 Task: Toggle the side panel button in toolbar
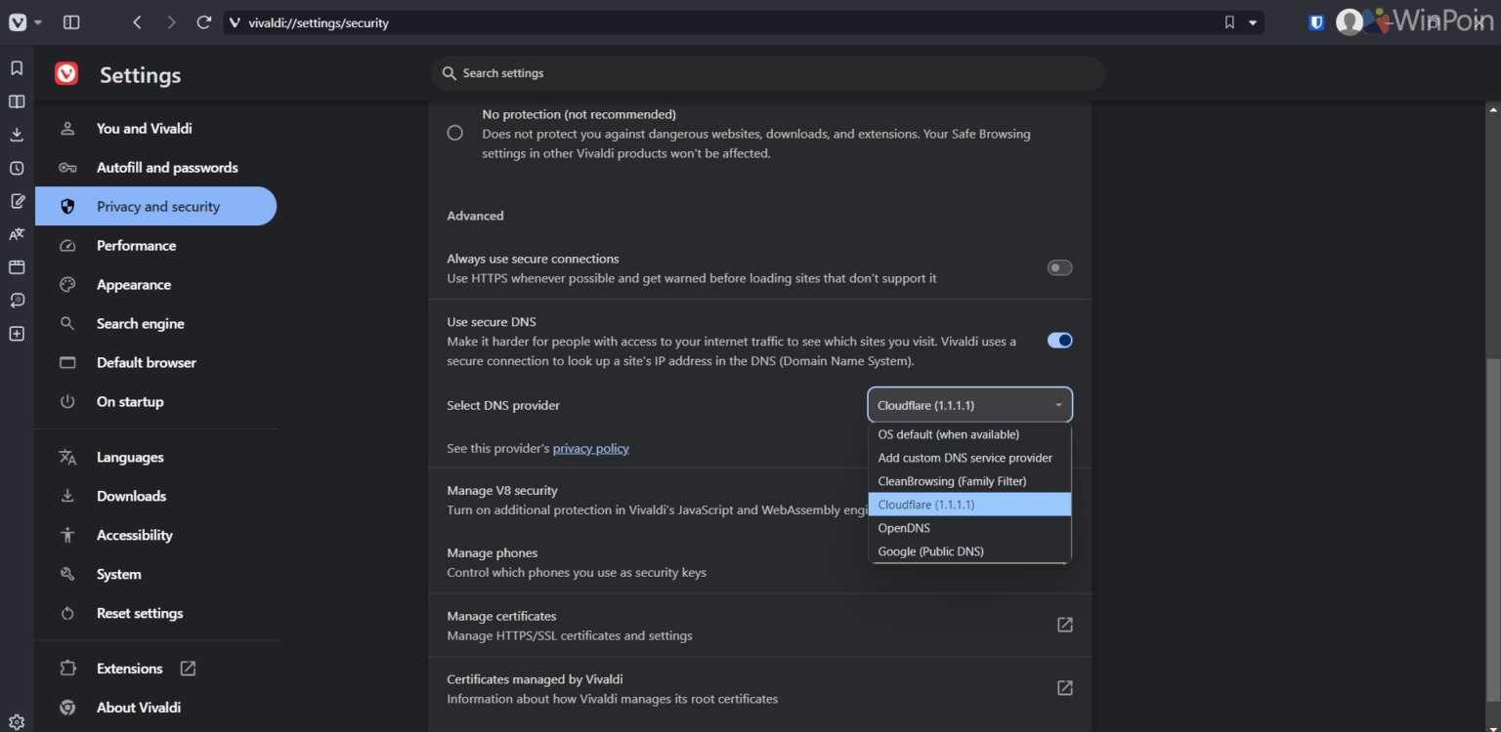point(71,21)
